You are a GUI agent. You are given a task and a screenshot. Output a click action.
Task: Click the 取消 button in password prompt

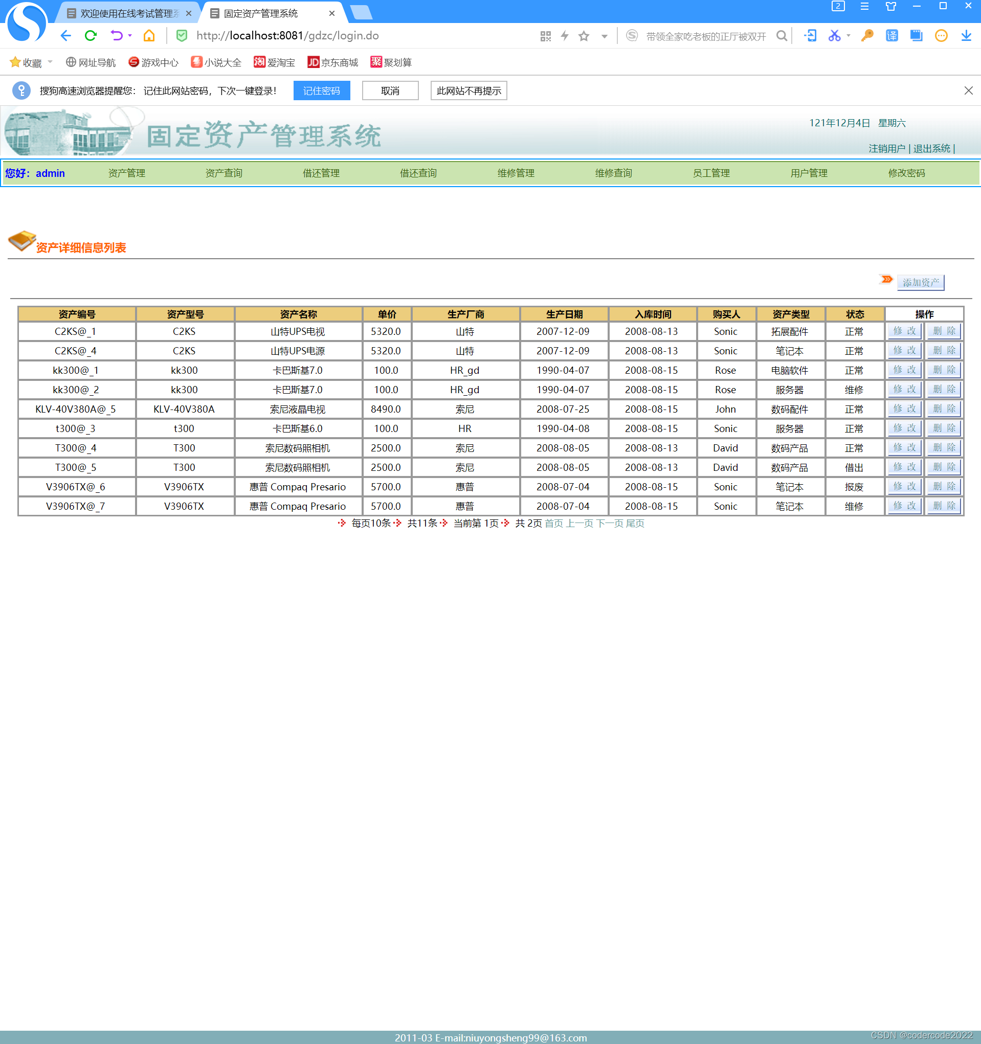[x=390, y=91]
